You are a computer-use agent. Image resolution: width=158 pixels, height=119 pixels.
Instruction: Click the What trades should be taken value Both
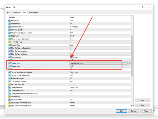(71, 33)
